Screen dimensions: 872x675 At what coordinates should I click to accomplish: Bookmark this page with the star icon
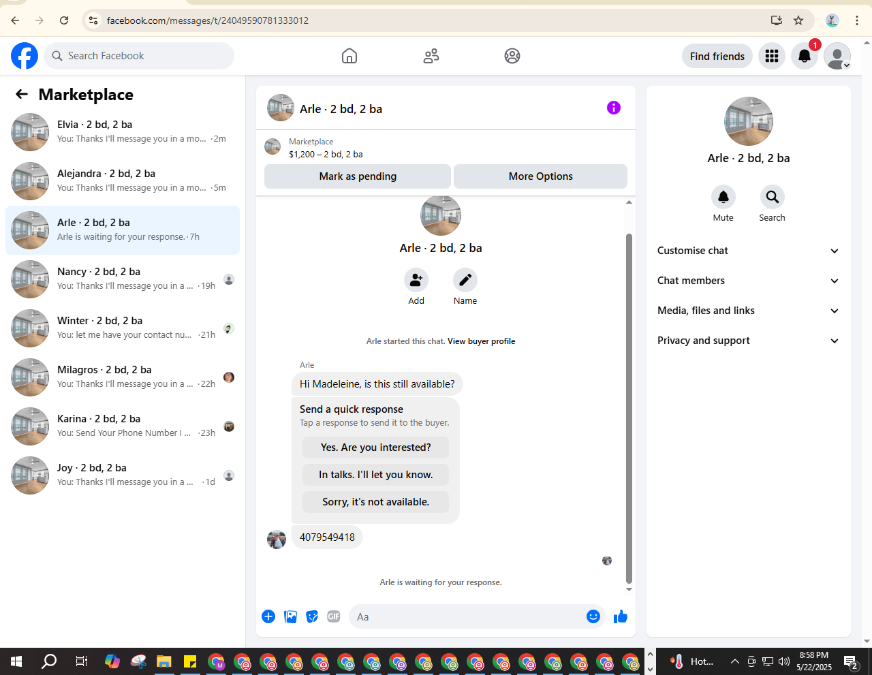coord(798,20)
